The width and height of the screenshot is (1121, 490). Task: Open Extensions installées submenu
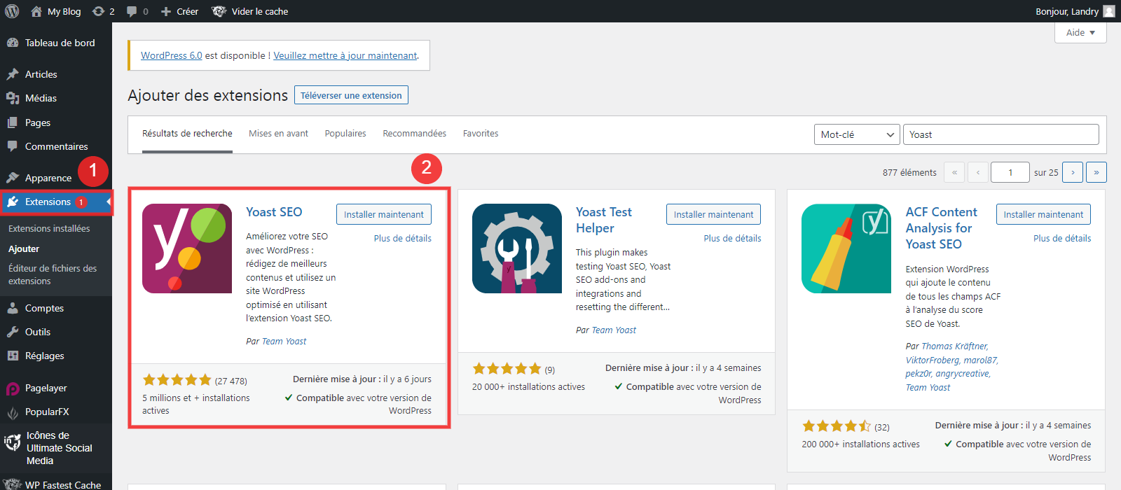click(49, 228)
